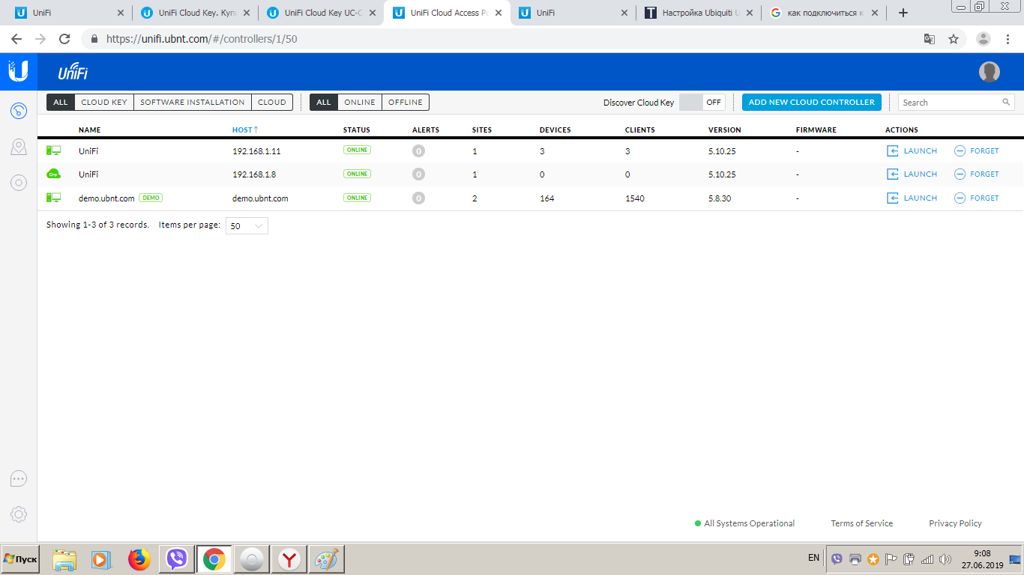
Task: Show only OFFLINE controllers
Action: [x=406, y=103]
